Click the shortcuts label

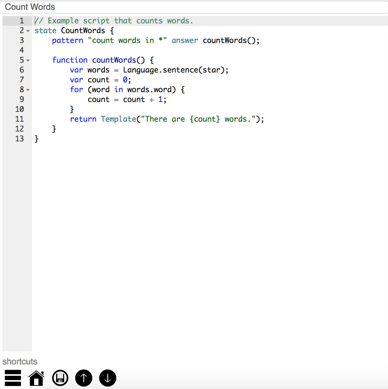(x=20, y=361)
